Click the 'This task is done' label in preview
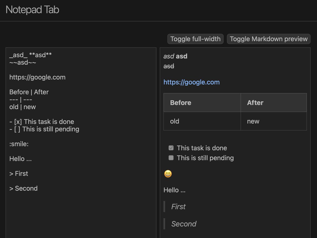The image size is (317, 238). point(202,148)
